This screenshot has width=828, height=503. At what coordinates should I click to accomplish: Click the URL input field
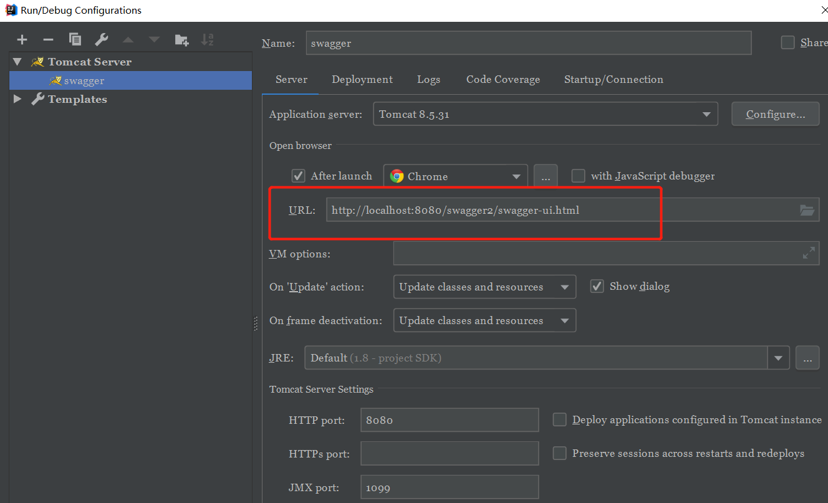[x=572, y=210]
